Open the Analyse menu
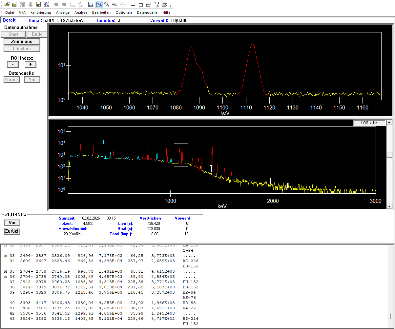This screenshot has width=395, height=329. 81,12
